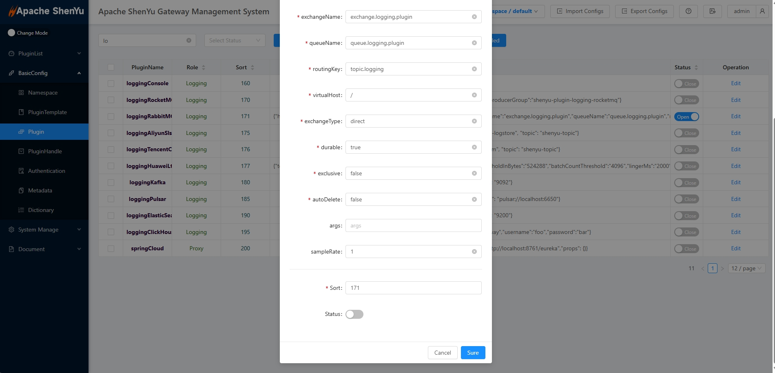Turn off the loggingRabbitMQ Open switch

(x=686, y=117)
